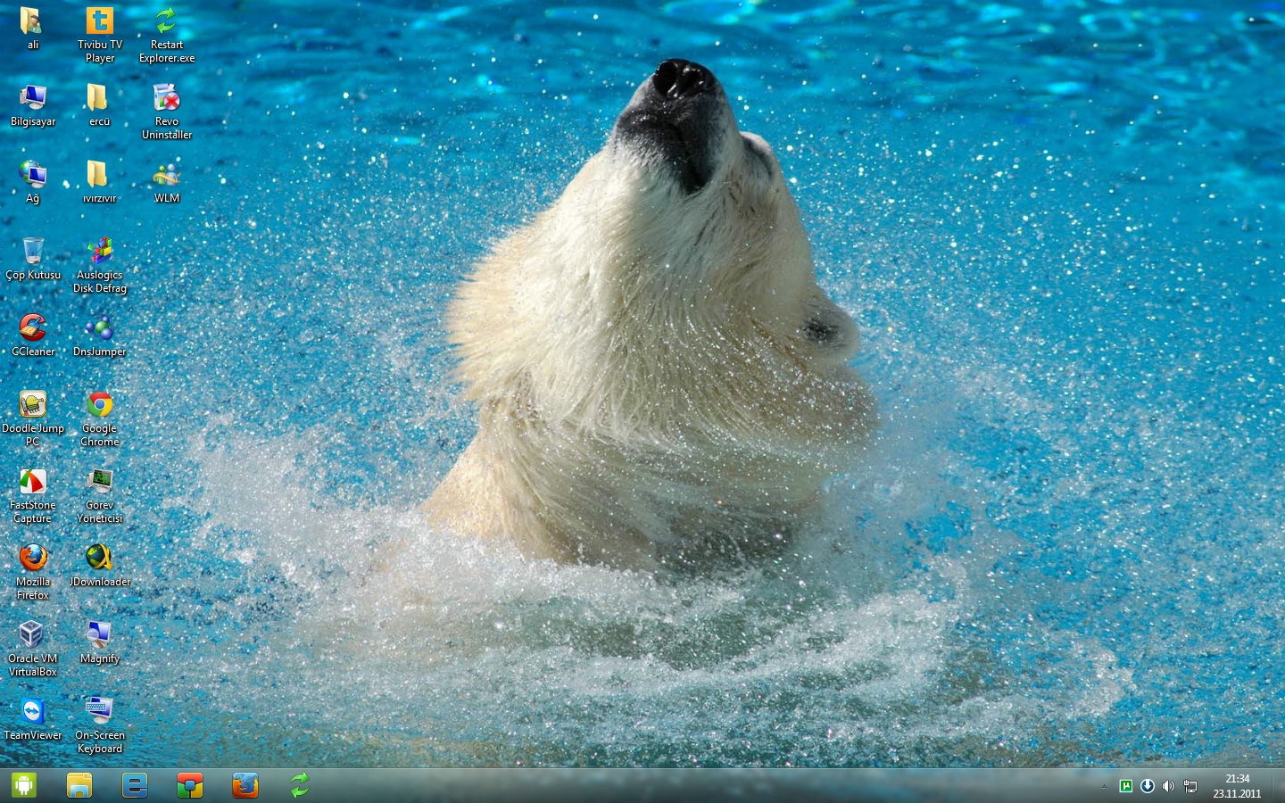Click green refresh arrows taskbar icon
Viewport: 1285px width, 803px height.
(300, 785)
